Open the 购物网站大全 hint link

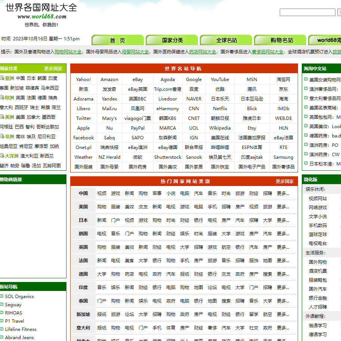[x=68, y=52]
